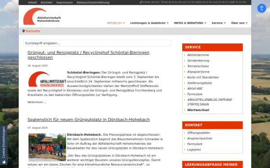Screen dimensions: 270x168
Task: Open Stellenangebote link
Action: (199, 83)
